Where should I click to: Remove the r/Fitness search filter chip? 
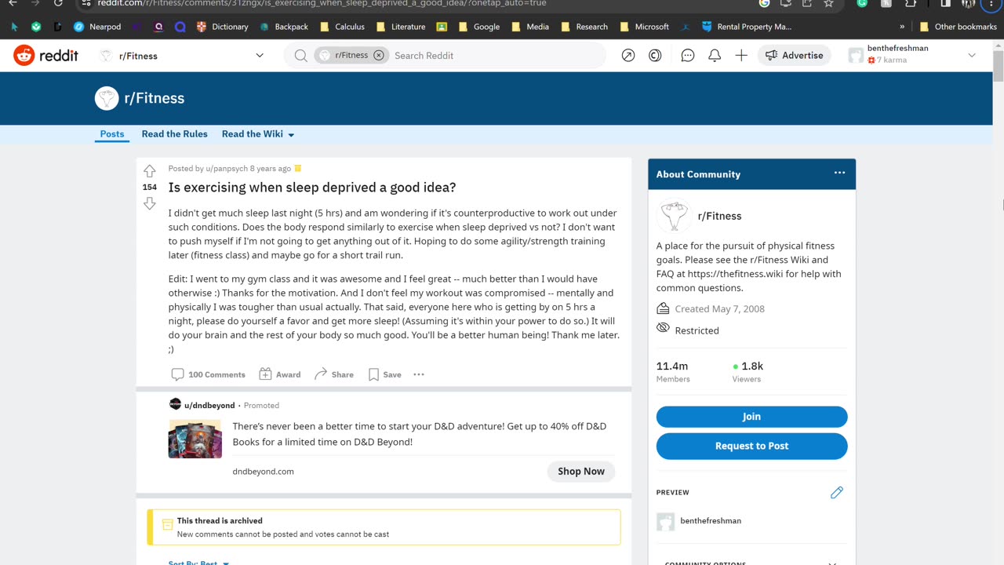click(379, 55)
